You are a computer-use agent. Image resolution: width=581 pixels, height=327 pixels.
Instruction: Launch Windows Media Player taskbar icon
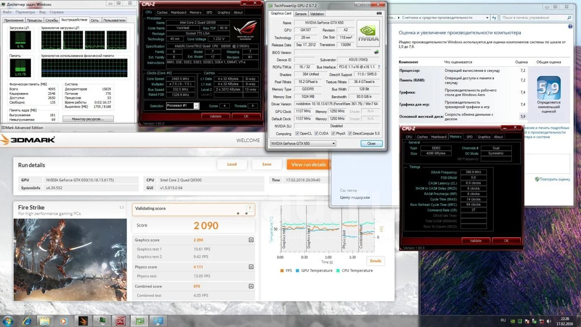(63, 321)
